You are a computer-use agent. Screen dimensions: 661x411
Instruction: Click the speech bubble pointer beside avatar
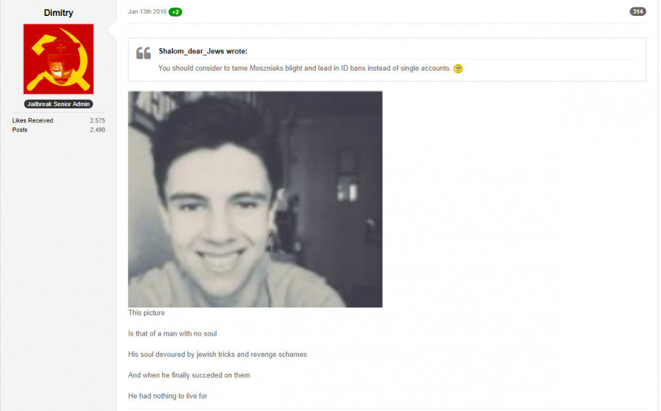[x=111, y=30]
